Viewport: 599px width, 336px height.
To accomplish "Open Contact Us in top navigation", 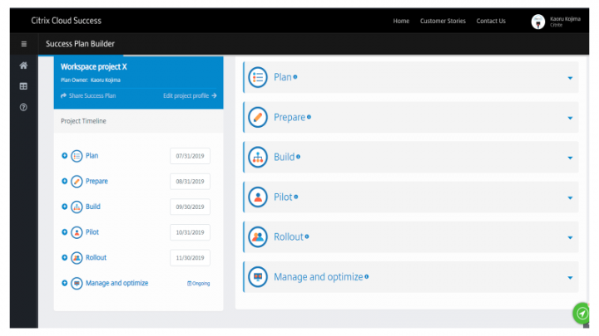I will (x=491, y=22).
